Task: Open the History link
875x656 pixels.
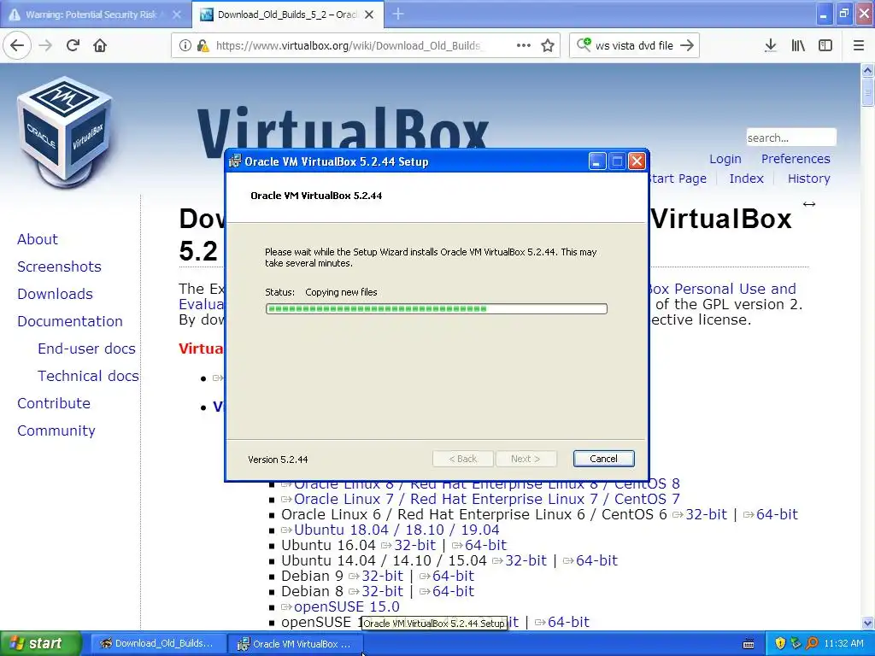Action: tap(808, 179)
